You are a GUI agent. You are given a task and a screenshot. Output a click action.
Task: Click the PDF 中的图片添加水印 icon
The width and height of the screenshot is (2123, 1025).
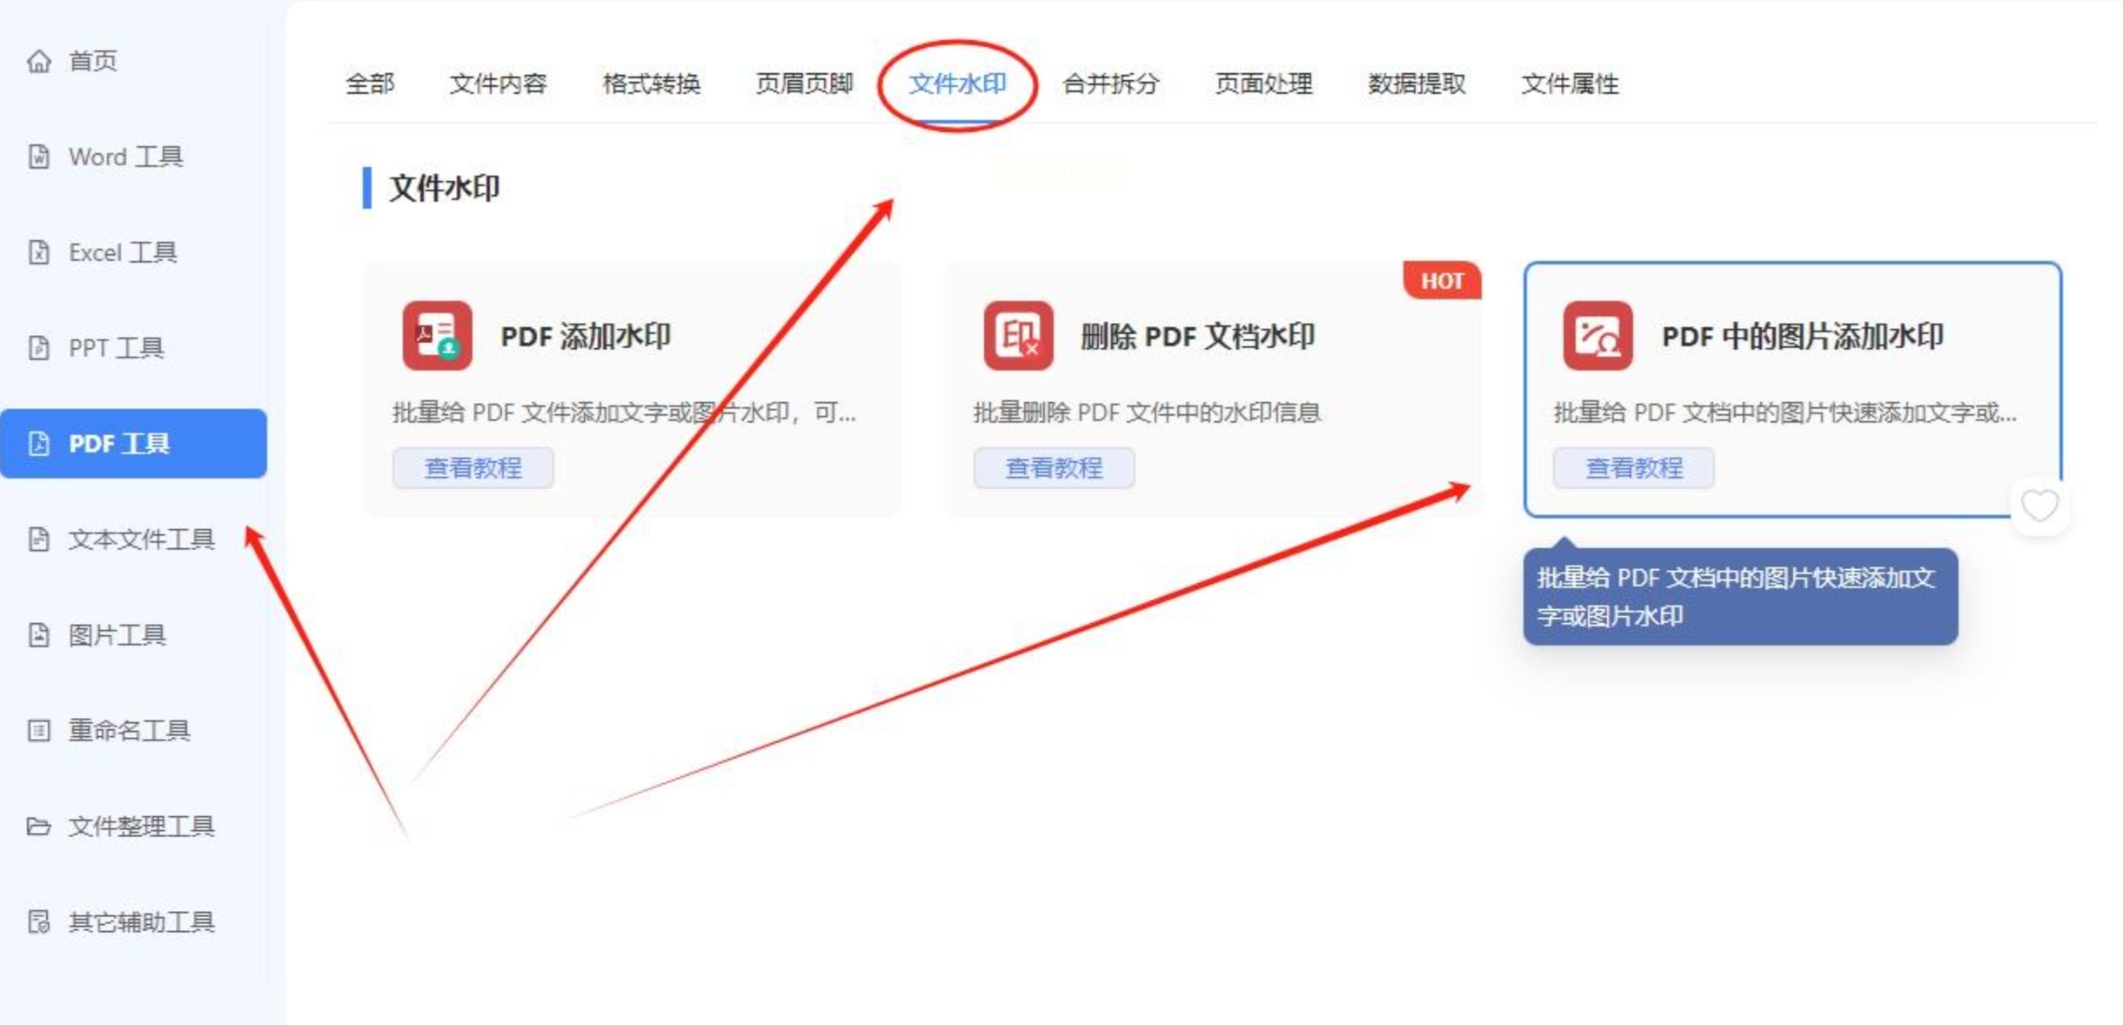click(x=1597, y=336)
